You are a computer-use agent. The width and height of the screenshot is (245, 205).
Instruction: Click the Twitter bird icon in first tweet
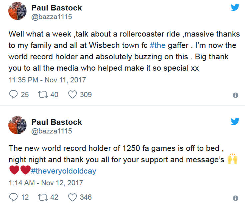(x=235, y=7)
